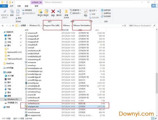Open the Properties checkmark icon
This screenshot has height=120, width=158.
[x=86, y=12]
